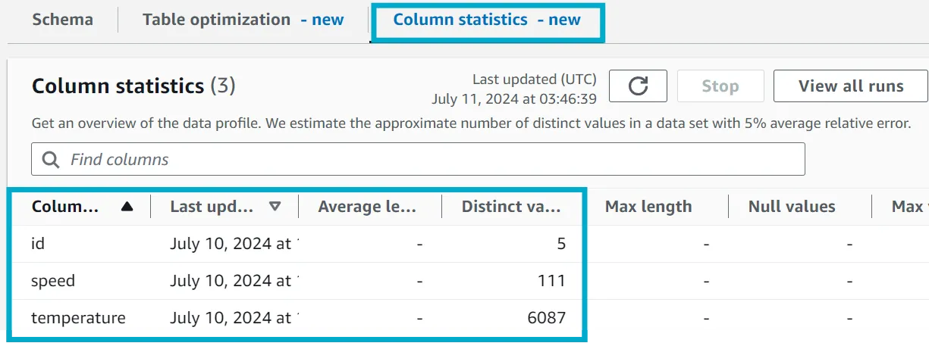Focus the Find columns search field
Viewport: 929px width, 343px height.
(x=418, y=160)
